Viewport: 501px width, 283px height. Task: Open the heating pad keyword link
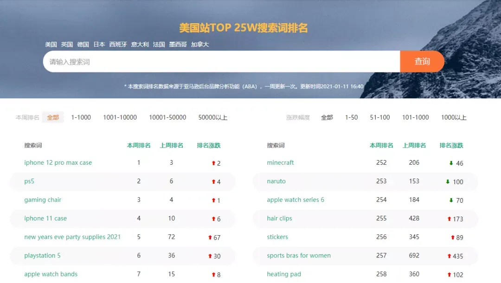(x=284, y=274)
